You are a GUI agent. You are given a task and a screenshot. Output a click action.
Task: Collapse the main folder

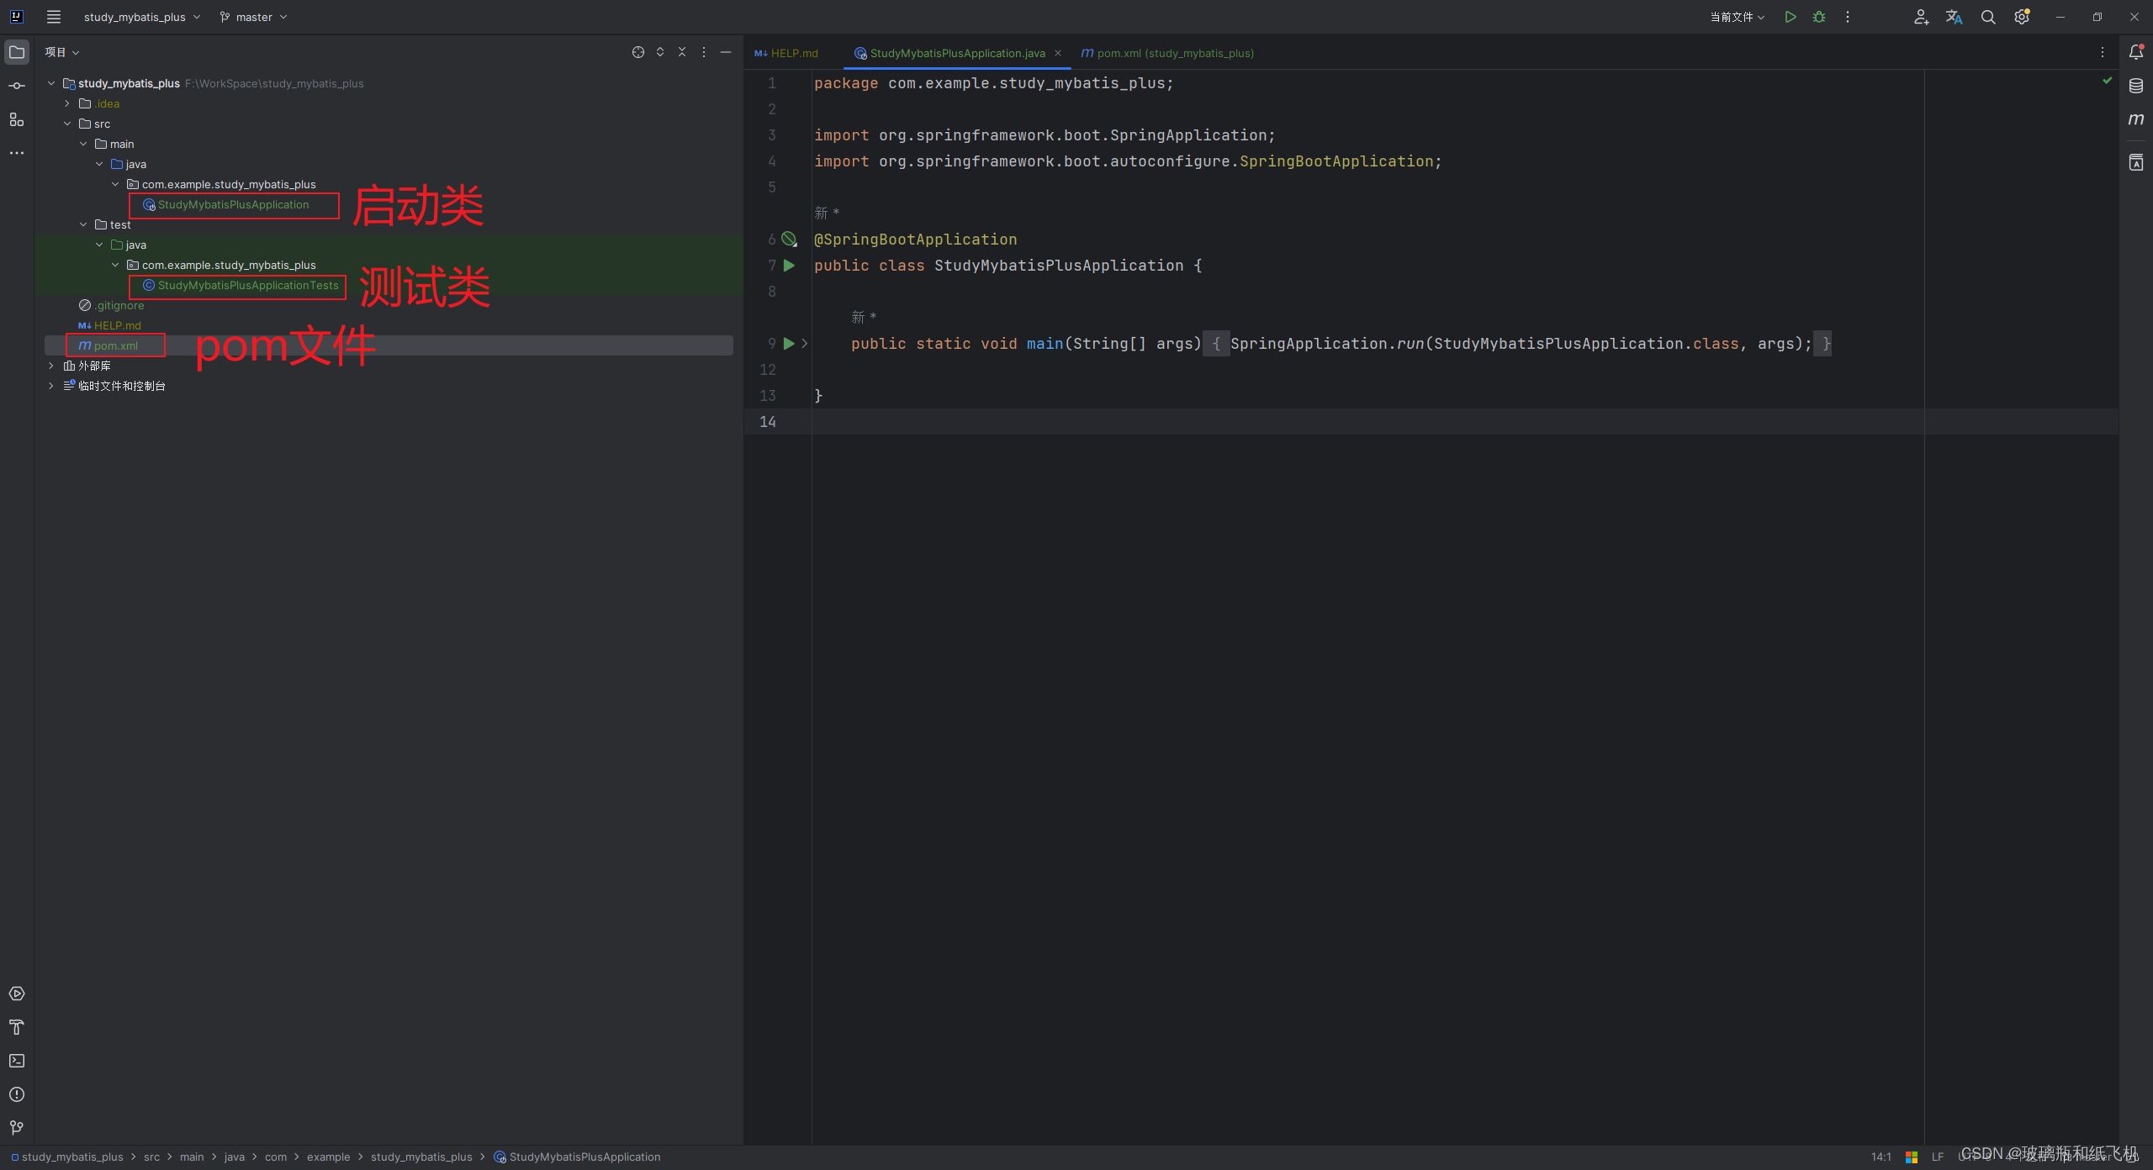[x=83, y=144]
